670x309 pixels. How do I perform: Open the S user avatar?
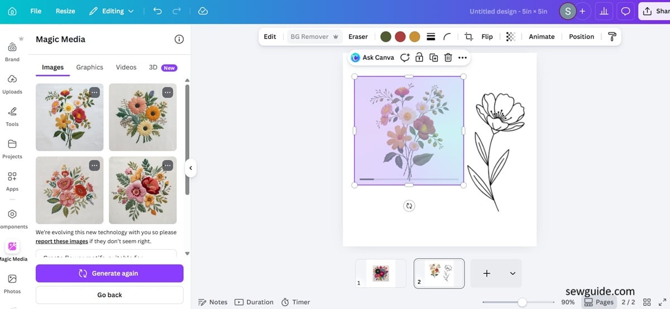(568, 11)
